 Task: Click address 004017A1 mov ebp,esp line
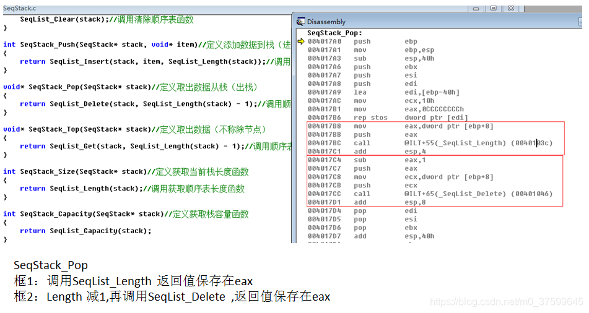pos(371,50)
